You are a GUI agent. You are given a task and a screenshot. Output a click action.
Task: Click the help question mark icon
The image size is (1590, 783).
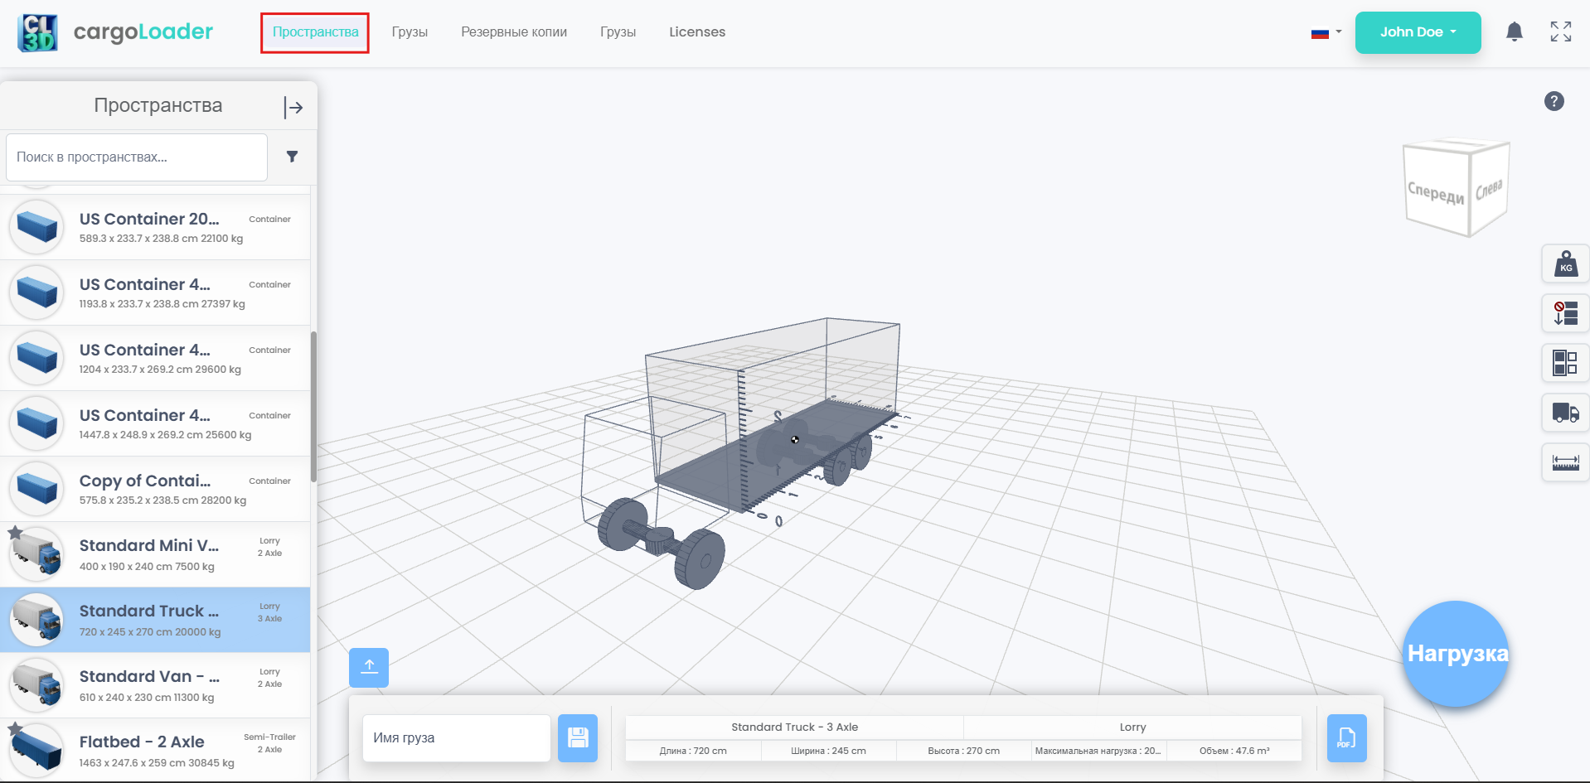click(1554, 101)
